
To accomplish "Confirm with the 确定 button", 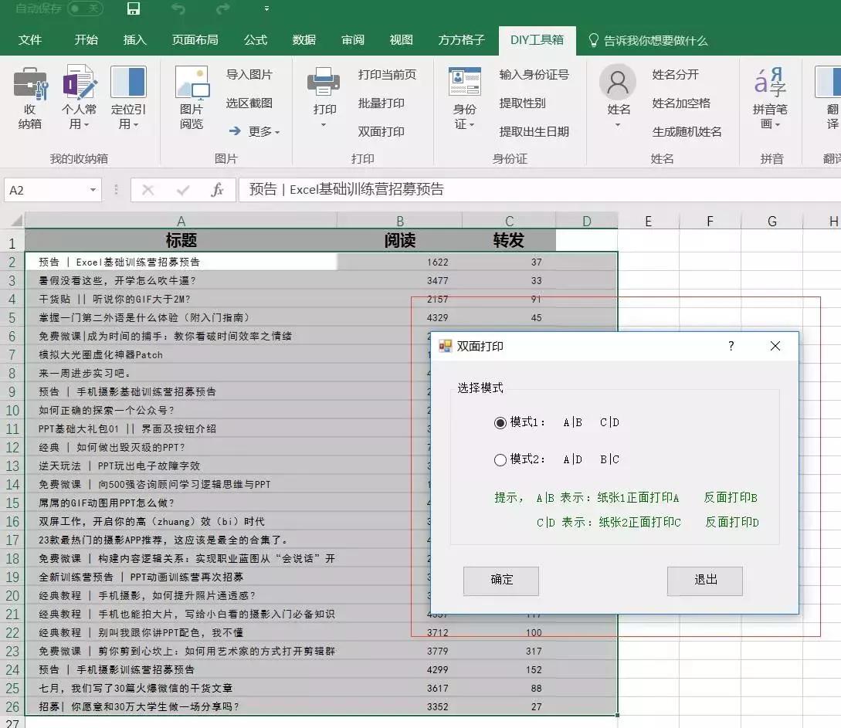I will (x=500, y=581).
